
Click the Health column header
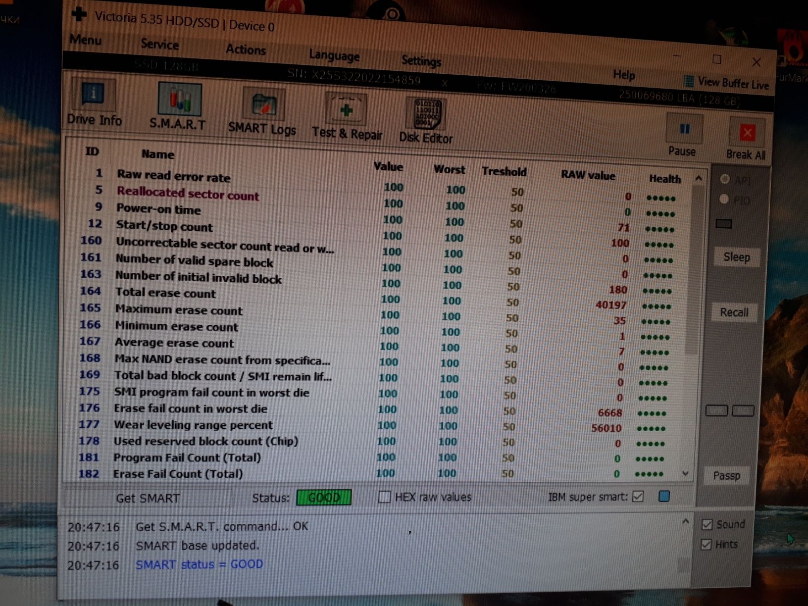[665, 179]
